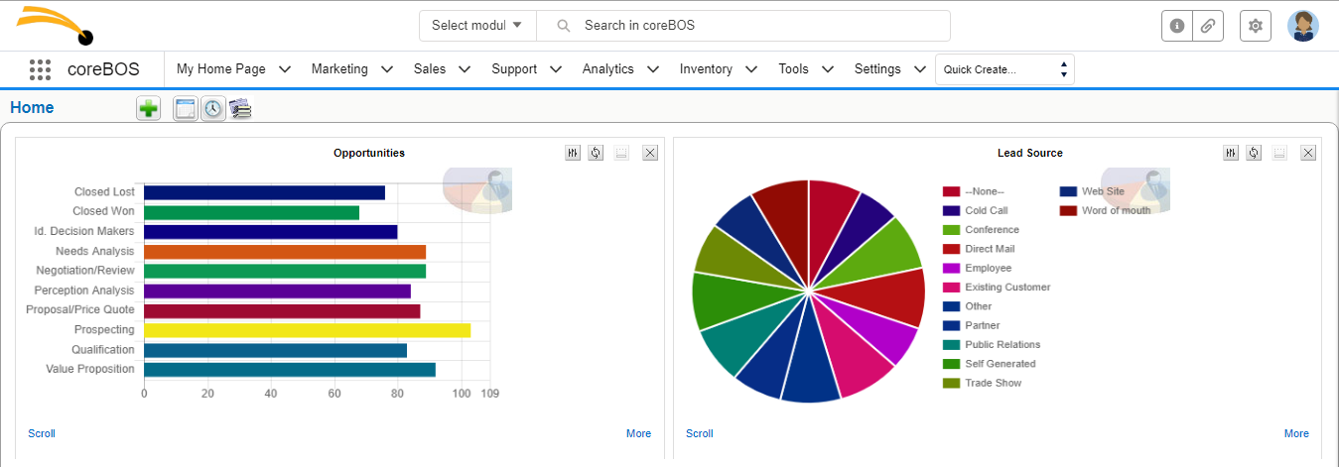Open the Marketing menu

pyautogui.click(x=339, y=69)
